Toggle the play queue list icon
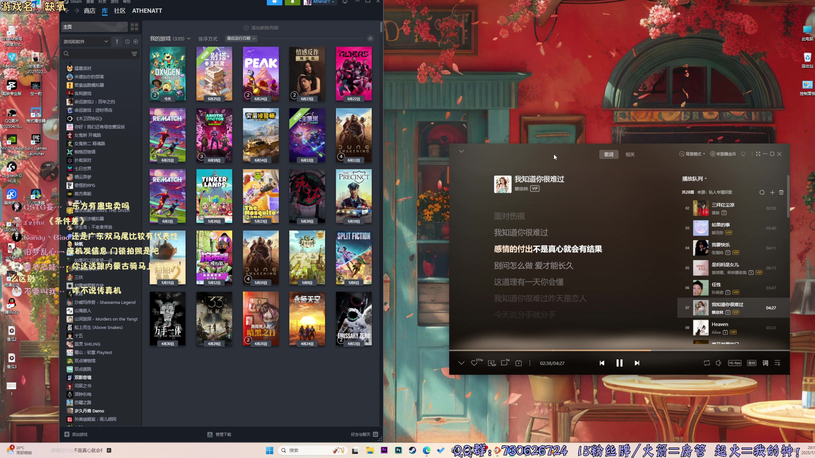The image size is (815, 458). pyautogui.click(x=777, y=363)
